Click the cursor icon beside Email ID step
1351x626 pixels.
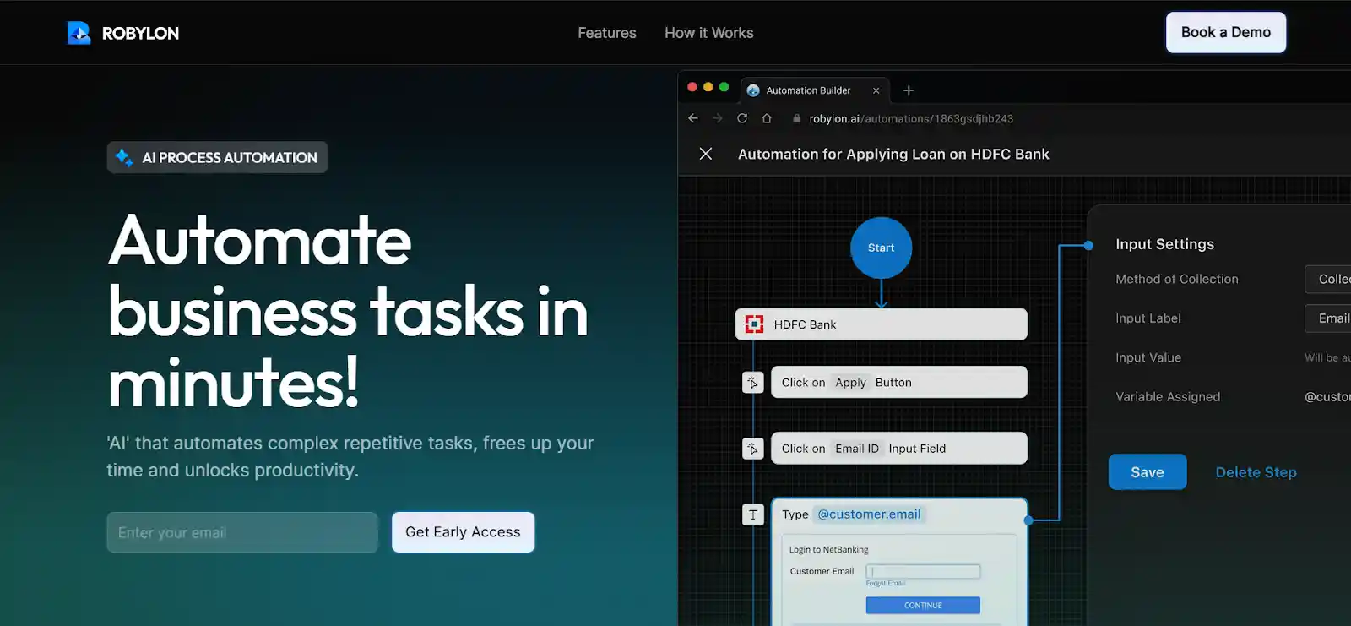click(752, 449)
